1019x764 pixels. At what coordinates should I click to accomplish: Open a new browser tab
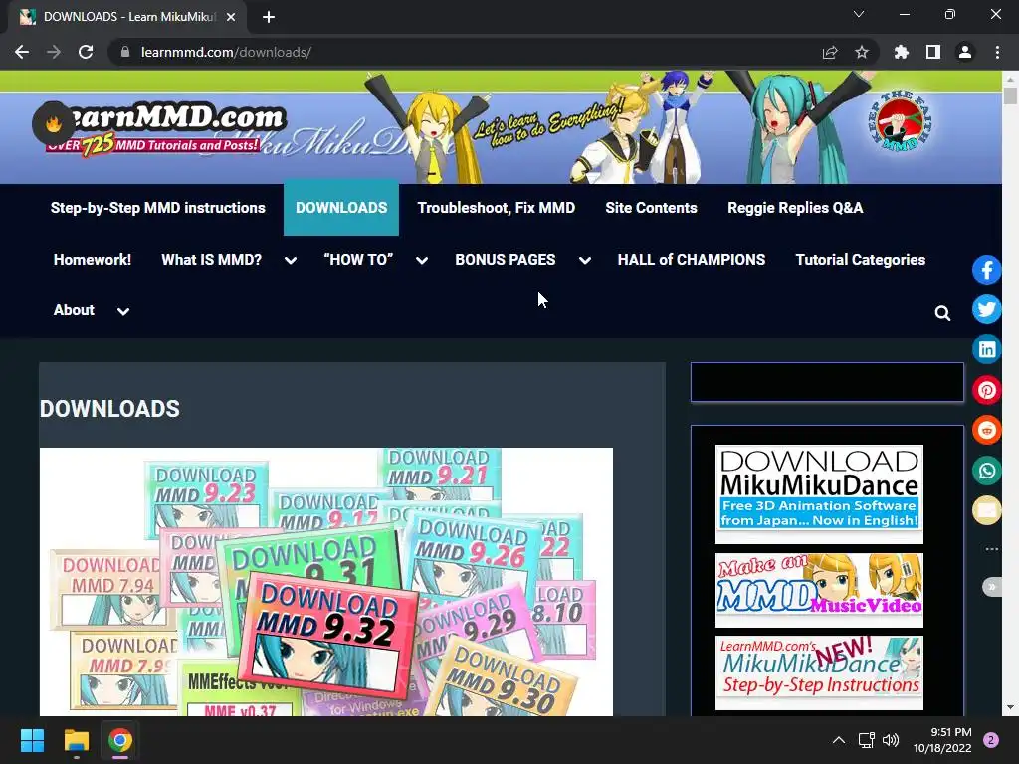269,17
